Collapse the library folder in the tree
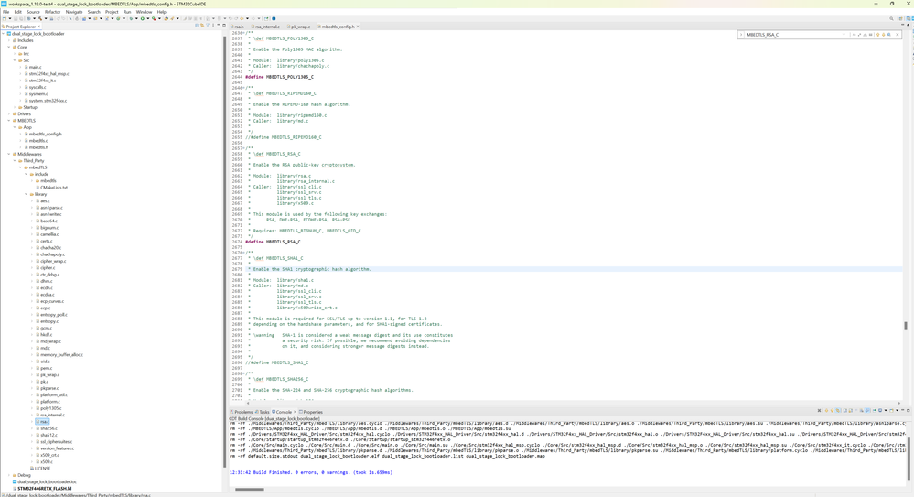914x497 pixels. click(27, 194)
